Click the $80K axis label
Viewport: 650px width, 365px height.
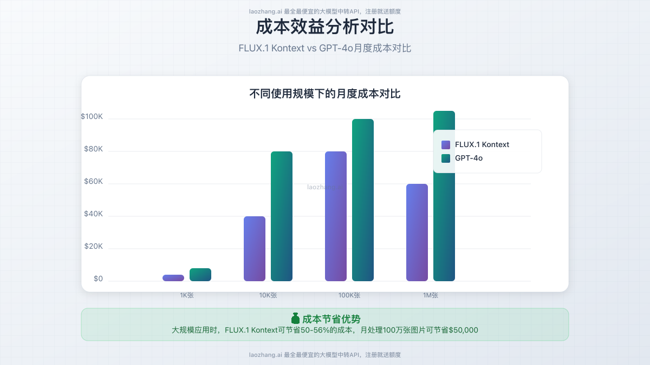click(x=93, y=149)
